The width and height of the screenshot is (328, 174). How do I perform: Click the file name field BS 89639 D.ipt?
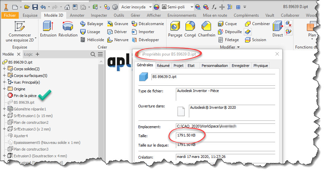(212, 77)
